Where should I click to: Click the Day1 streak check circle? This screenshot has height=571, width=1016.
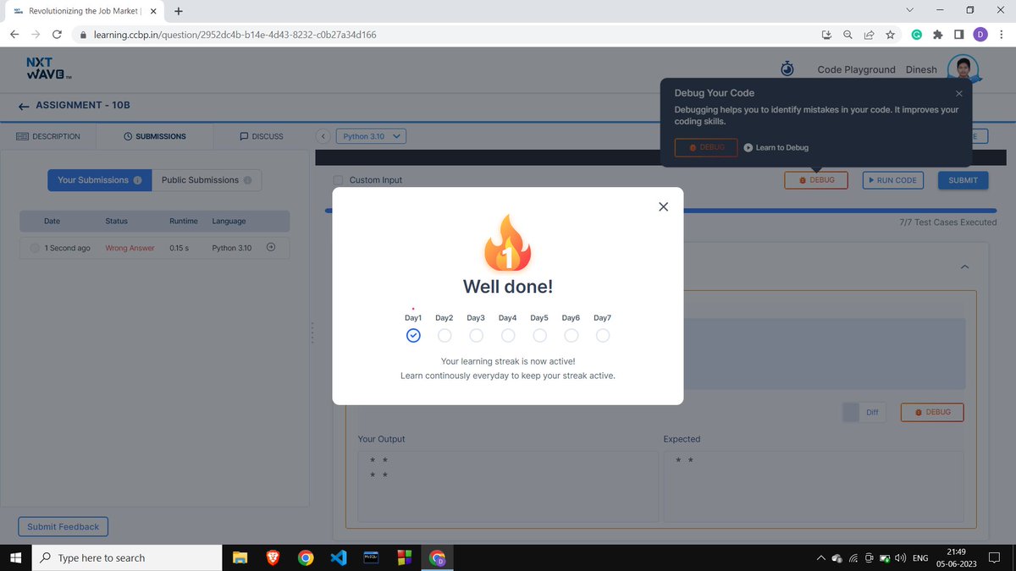[413, 335]
